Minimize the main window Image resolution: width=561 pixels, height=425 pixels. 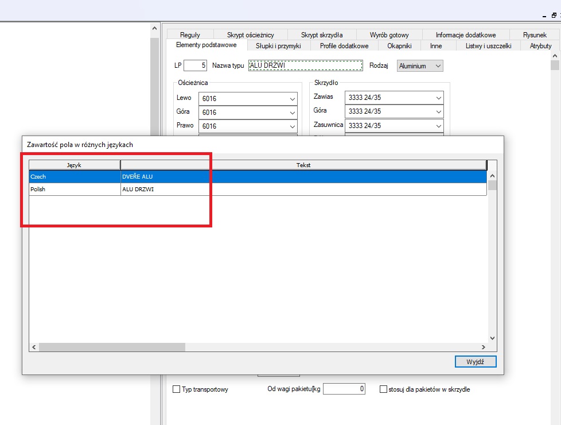click(544, 16)
